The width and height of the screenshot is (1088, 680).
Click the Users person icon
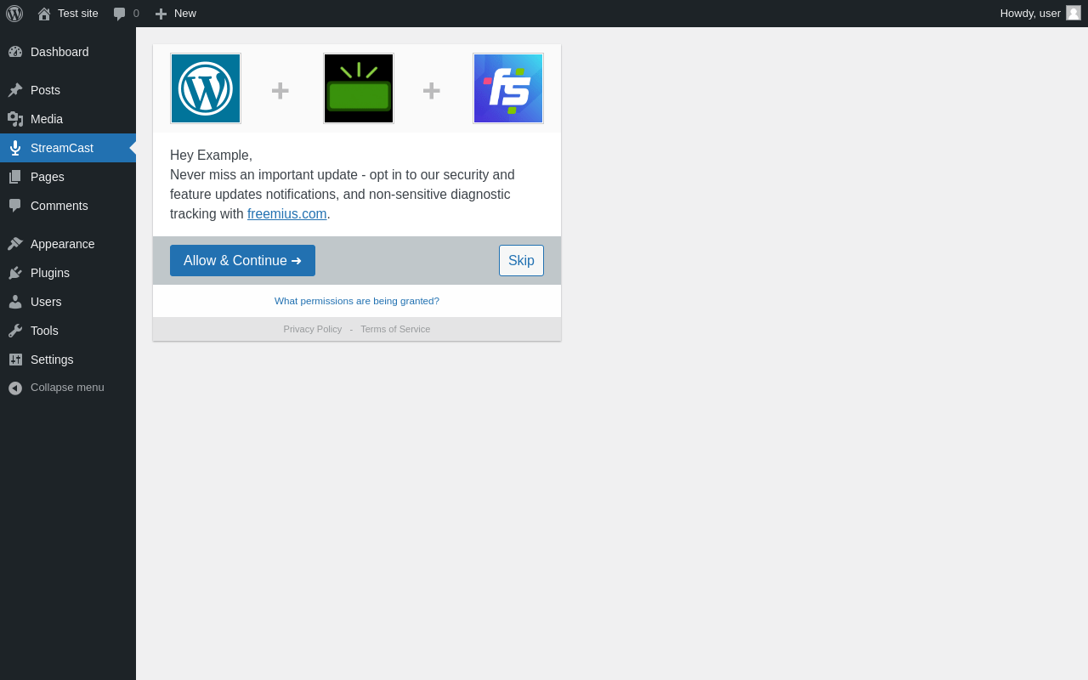click(15, 302)
